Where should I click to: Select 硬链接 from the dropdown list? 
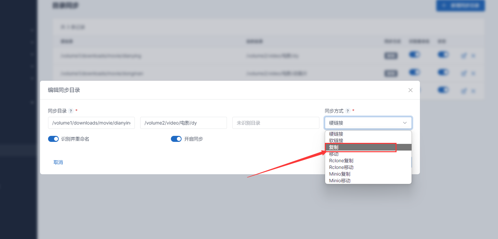pyautogui.click(x=336, y=134)
